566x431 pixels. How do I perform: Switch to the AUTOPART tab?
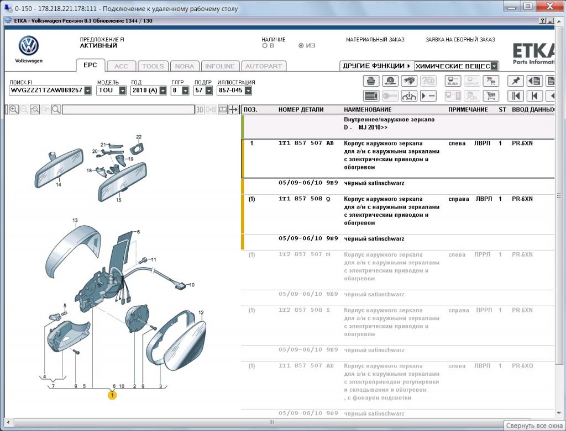coord(264,66)
